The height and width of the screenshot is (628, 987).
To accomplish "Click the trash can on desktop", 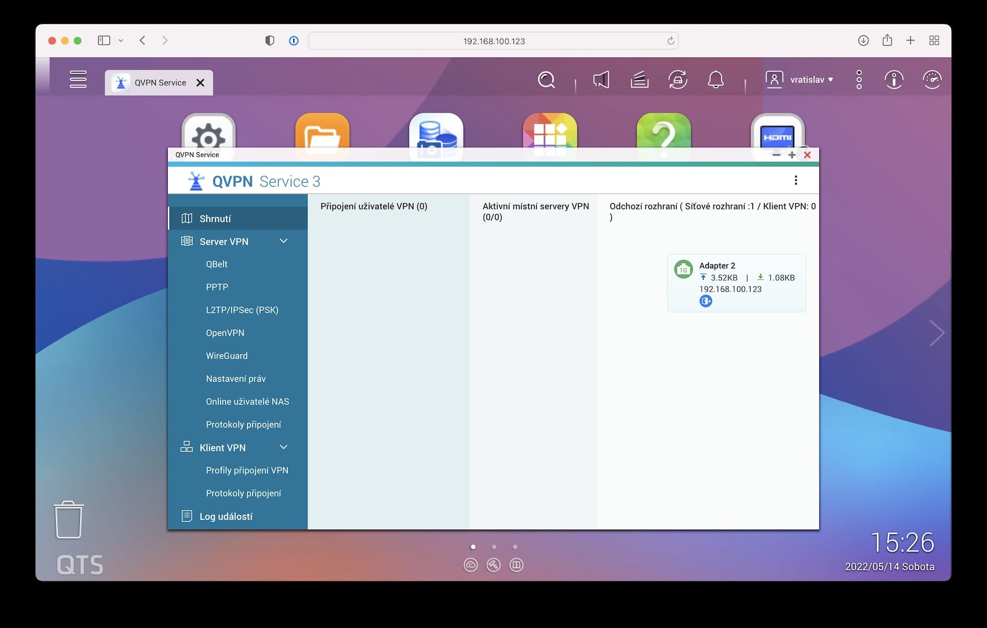I will coord(68,520).
